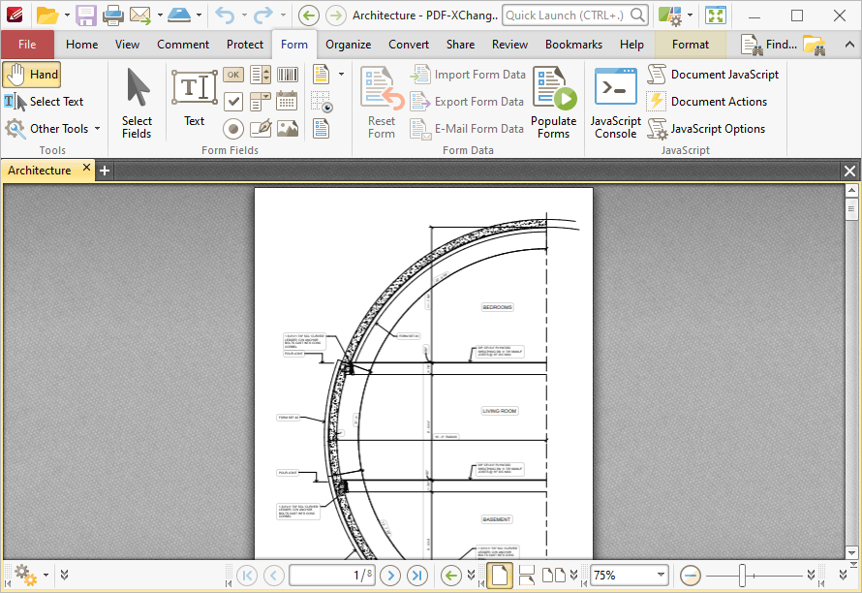This screenshot has width=862, height=593.
Task: Expand the options gear dropdown in status bar
Action: coord(46,576)
